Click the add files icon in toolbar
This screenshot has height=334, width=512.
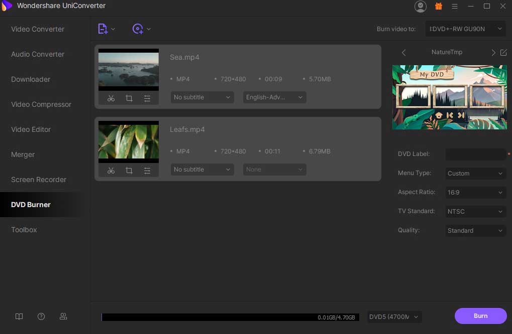103,29
